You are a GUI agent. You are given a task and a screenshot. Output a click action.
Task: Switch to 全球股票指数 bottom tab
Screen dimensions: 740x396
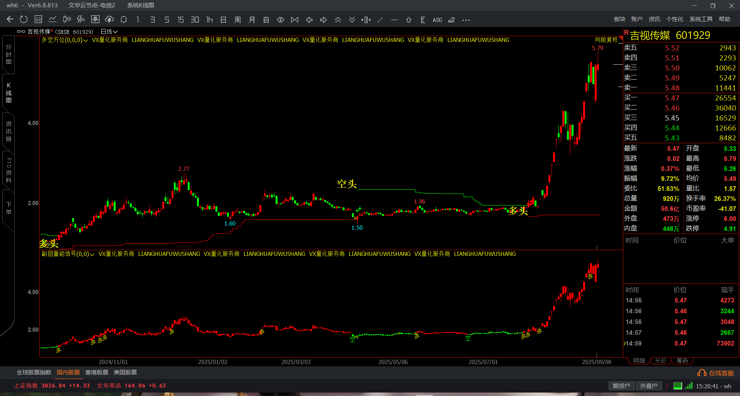point(34,373)
